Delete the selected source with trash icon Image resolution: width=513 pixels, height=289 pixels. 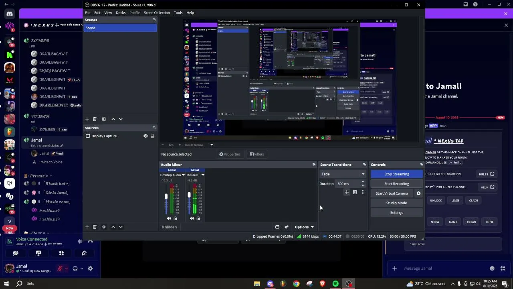pos(95,227)
